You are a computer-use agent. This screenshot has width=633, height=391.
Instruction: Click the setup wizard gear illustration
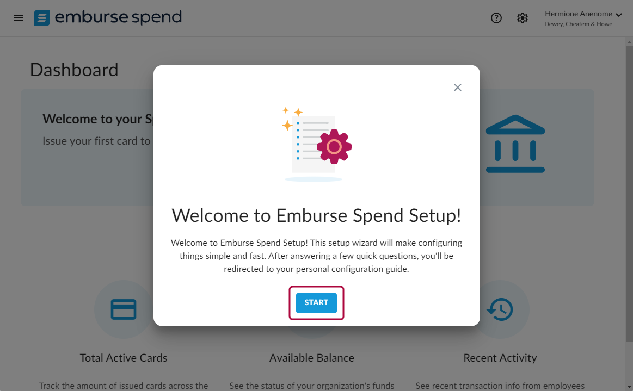(x=334, y=146)
